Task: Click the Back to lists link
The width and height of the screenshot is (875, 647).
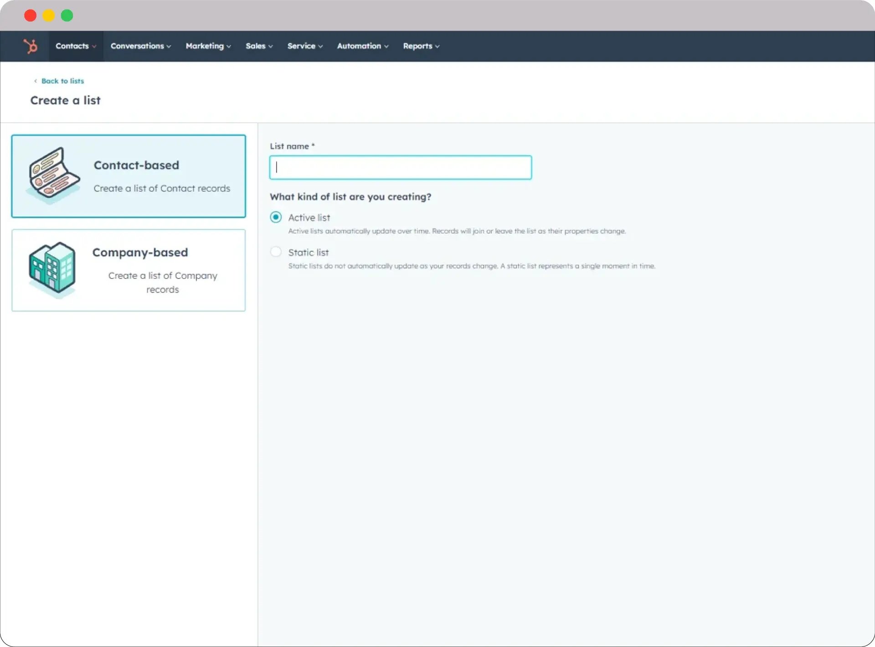Action: (x=63, y=81)
